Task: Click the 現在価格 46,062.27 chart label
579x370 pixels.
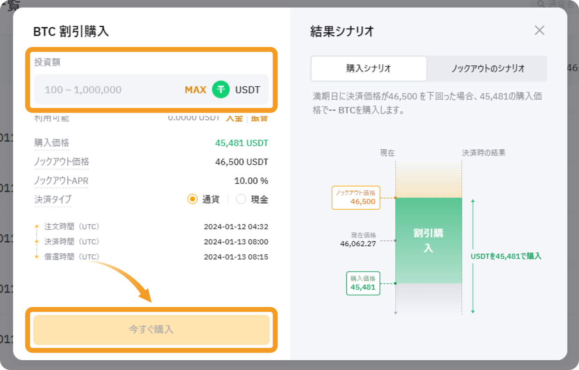Action: [x=358, y=240]
